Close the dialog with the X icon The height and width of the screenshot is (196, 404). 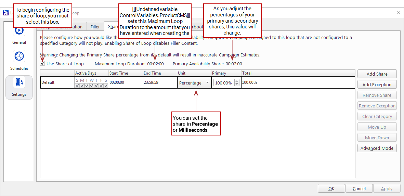tap(398, 13)
